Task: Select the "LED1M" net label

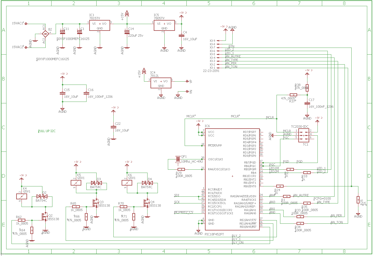Action: pyautogui.click(x=274, y=168)
